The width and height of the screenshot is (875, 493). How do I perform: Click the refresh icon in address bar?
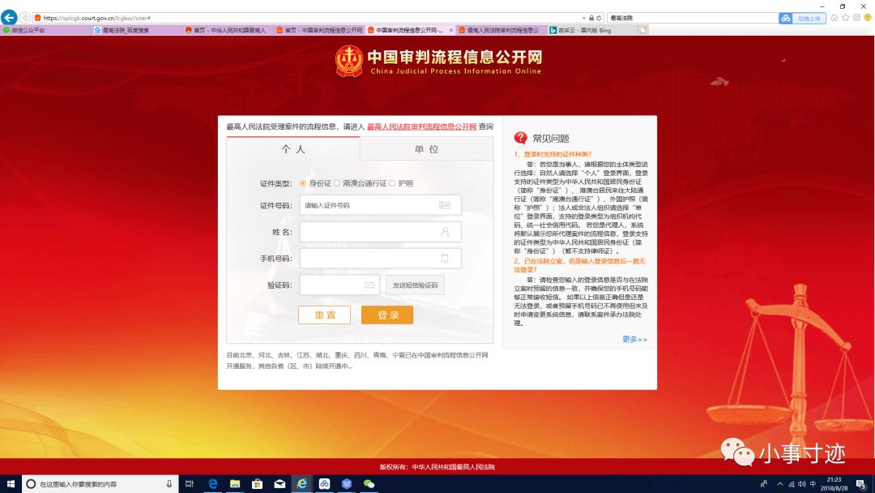(x=599, y=18)
